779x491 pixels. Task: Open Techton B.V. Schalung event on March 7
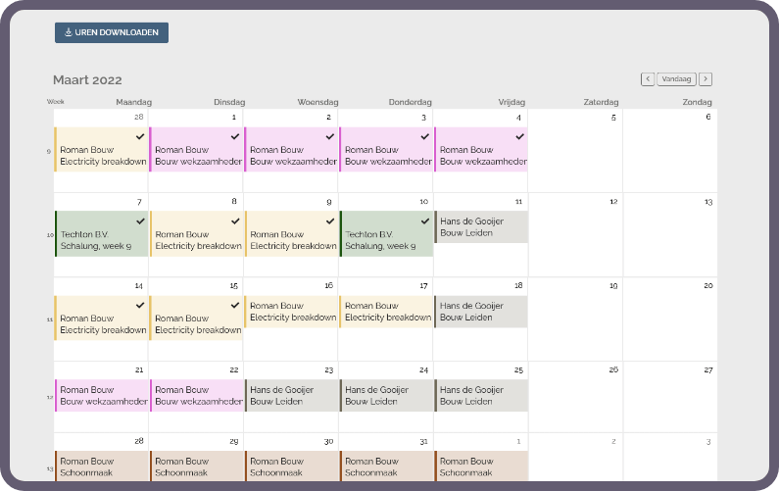[x=101, y=233]
